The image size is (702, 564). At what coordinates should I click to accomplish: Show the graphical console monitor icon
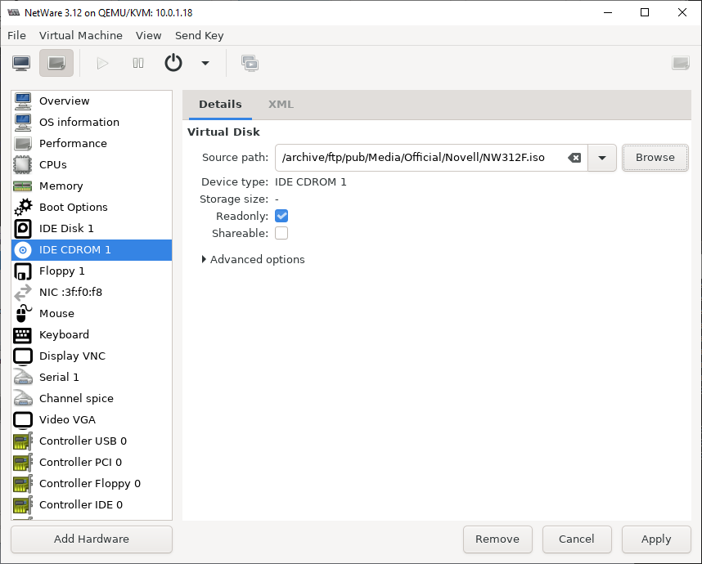click(x=21, y=63)
